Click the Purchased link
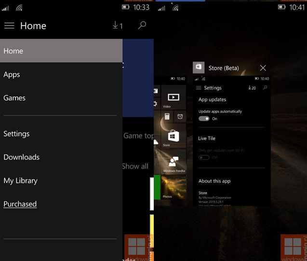 20,204
